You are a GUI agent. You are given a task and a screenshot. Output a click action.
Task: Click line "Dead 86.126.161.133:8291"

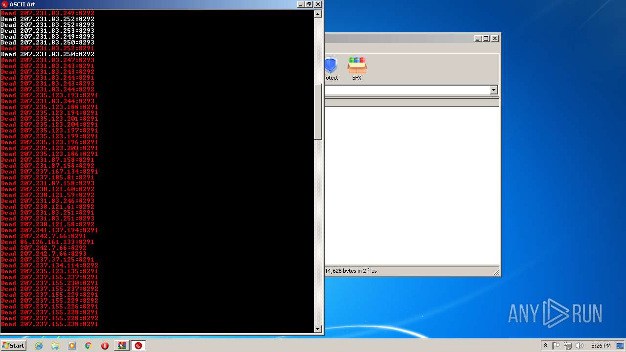tap(47, 242)
